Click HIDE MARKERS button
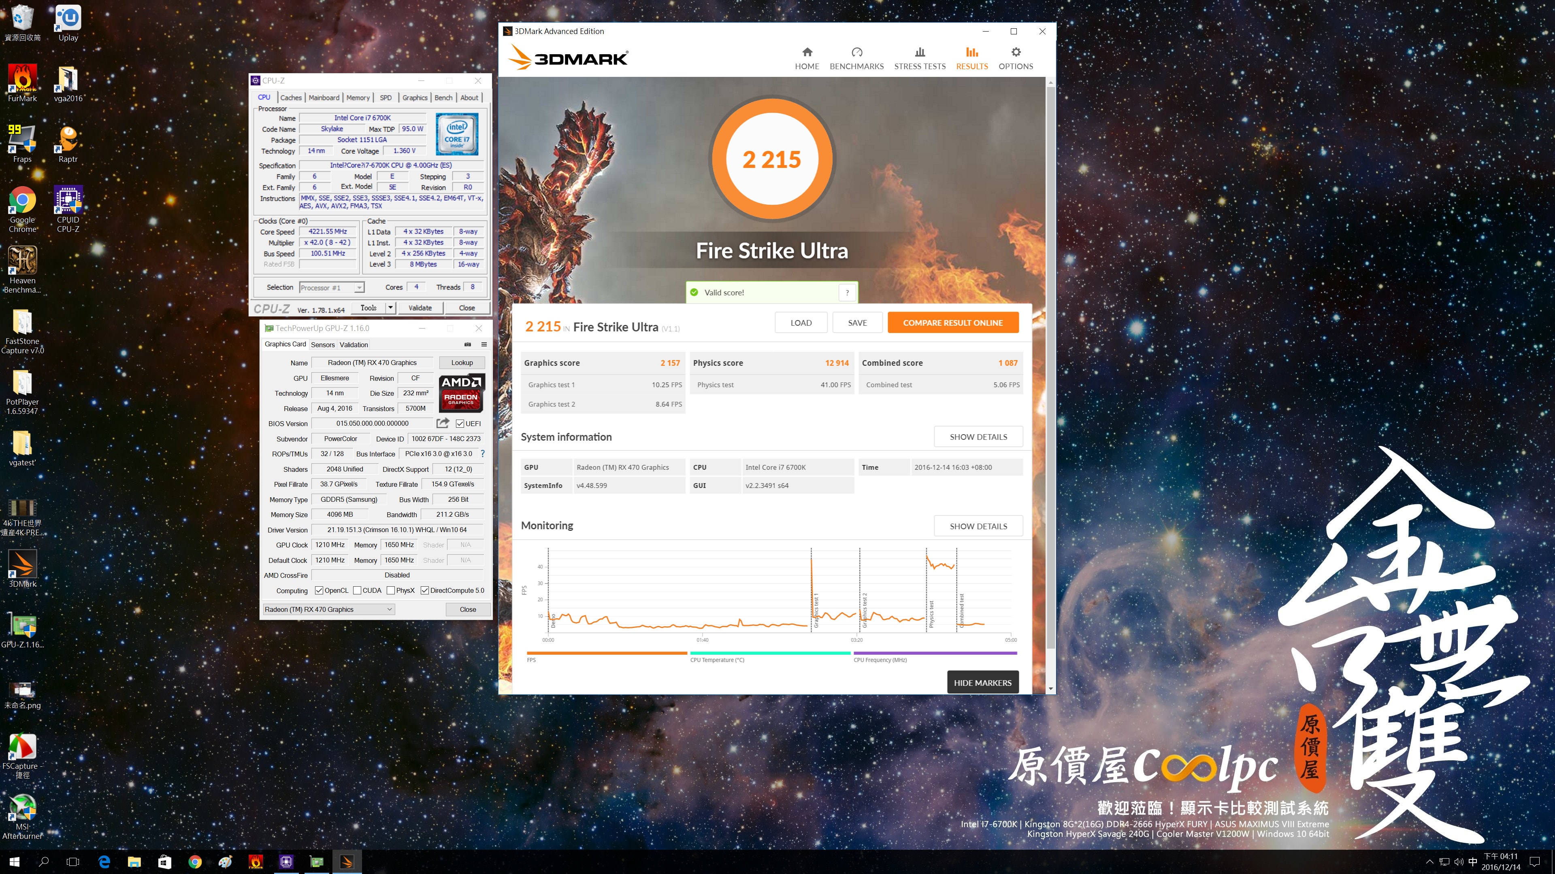The width and height of the screenshot is (1555, 874). (x=982, y=683)
